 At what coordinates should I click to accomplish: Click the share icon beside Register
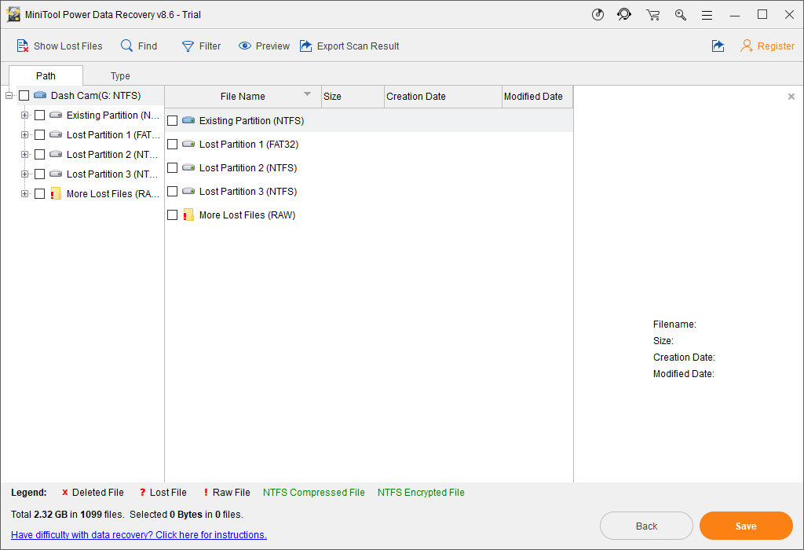718,46
